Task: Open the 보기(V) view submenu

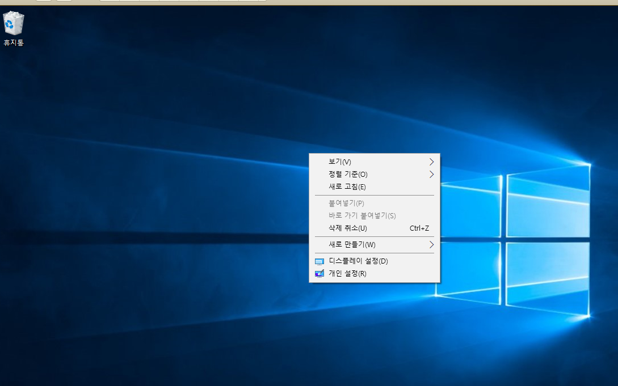Action: (x=340, y=162)
